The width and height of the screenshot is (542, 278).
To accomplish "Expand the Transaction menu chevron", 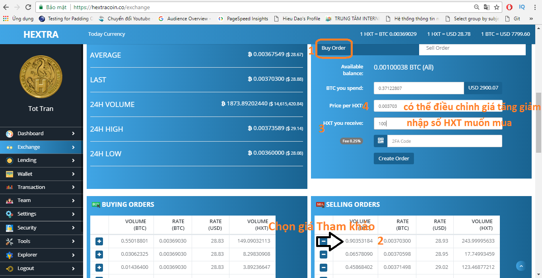I will pos(73,187).
